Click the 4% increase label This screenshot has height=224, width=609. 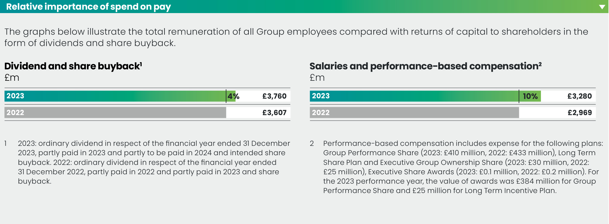pos(233,96)
